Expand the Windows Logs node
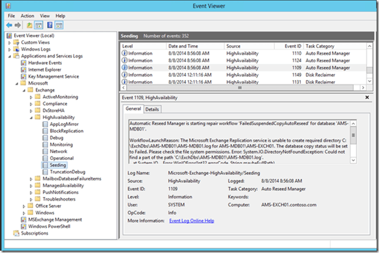Image resolution: width=379 pixels, height=253 pixels. [10, 49]
